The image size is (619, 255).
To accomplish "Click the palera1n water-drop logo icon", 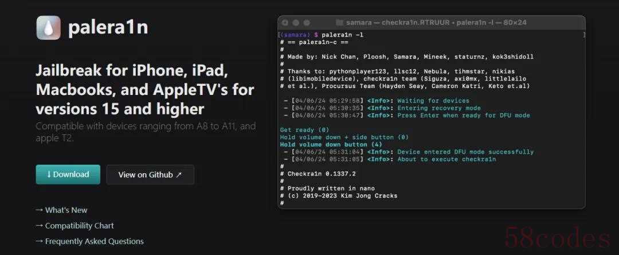I will point(48,27).
